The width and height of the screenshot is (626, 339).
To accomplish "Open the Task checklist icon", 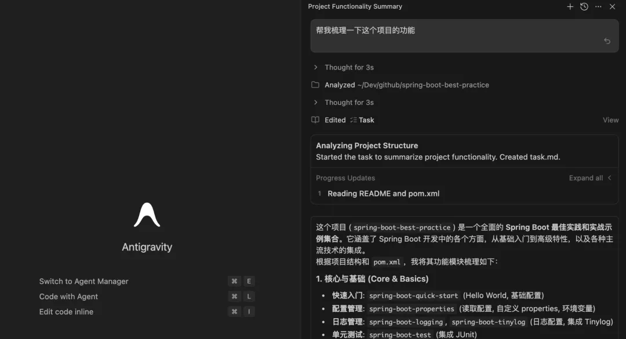I will [354, 120].
